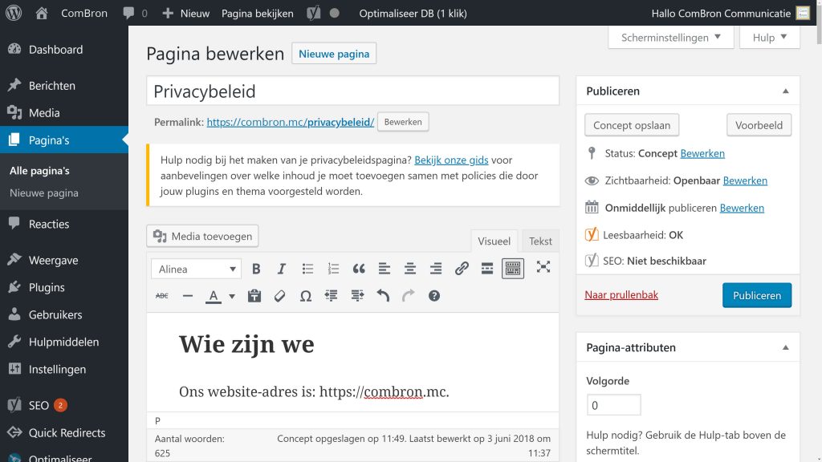Image resolution: width=822 pixels, height=462 pixels.
Task: Apply bold formatting in the editor
Action: [256, 269]
